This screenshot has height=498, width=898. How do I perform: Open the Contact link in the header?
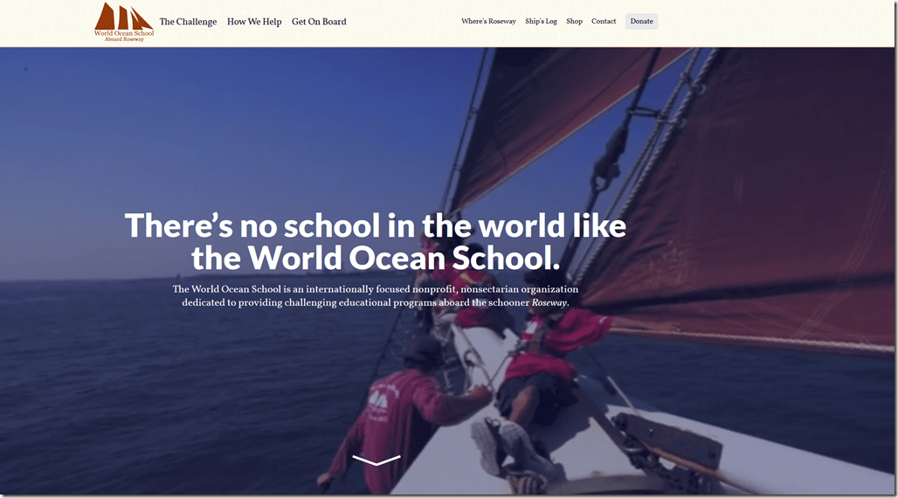604,21
